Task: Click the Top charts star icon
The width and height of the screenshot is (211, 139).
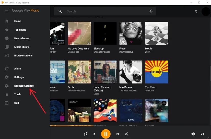Action: pyautogui.click(x=7, y=30)
